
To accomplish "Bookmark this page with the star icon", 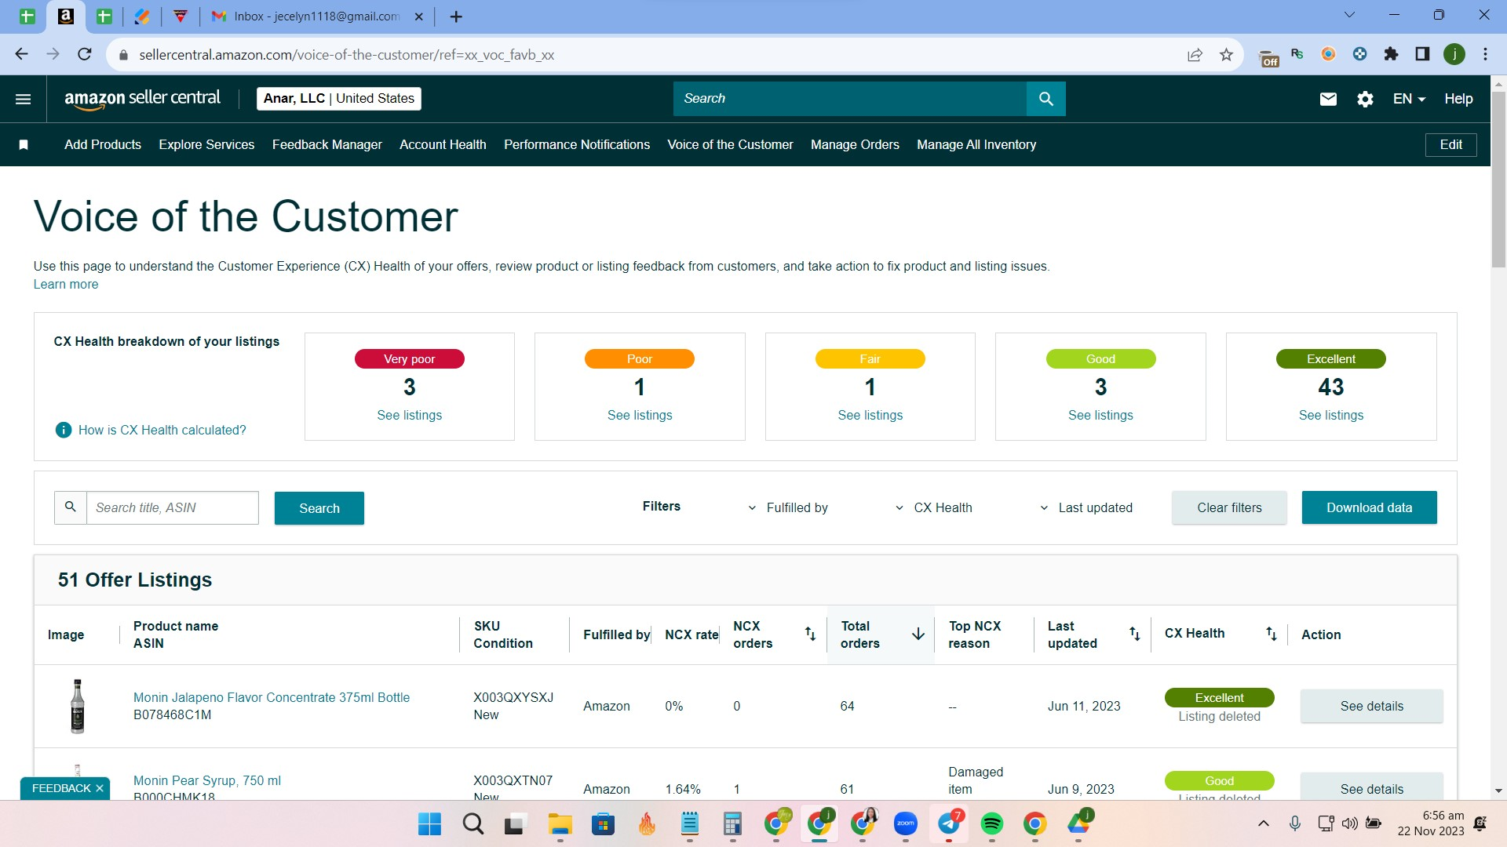I will [x=1226, y=54].
